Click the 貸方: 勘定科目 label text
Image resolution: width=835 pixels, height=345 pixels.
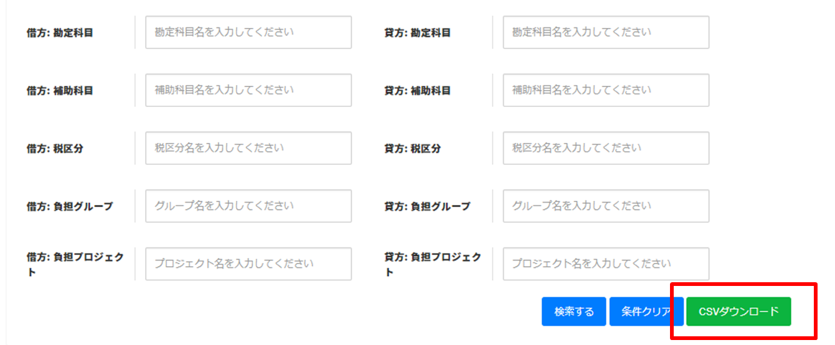pos(417,33)
